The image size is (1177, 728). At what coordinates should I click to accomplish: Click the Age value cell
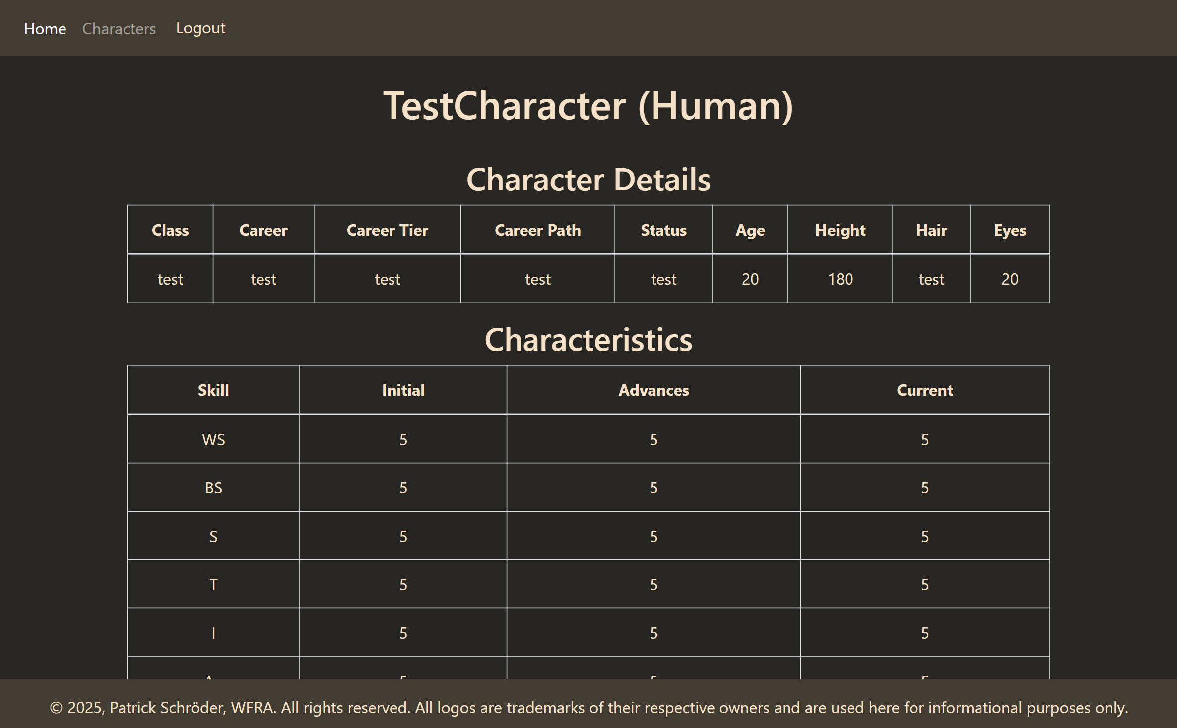point(750,279)
